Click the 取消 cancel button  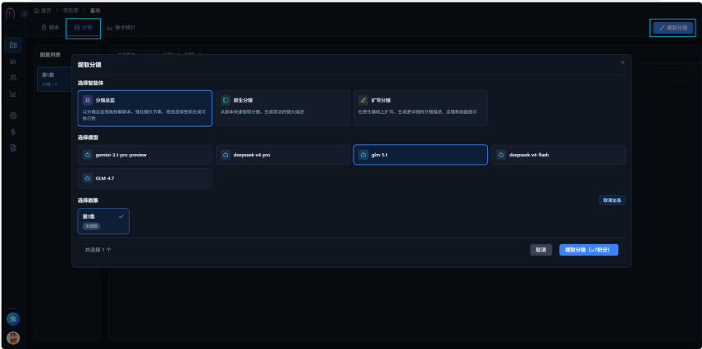[x=540, y=250]
